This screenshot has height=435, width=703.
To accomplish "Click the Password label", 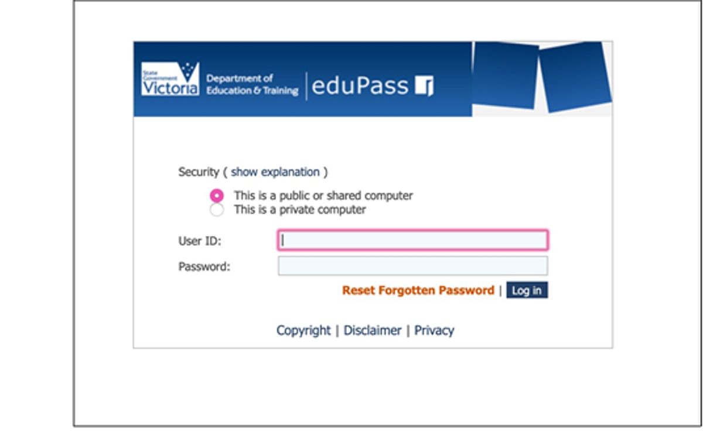I will (204, 267).
